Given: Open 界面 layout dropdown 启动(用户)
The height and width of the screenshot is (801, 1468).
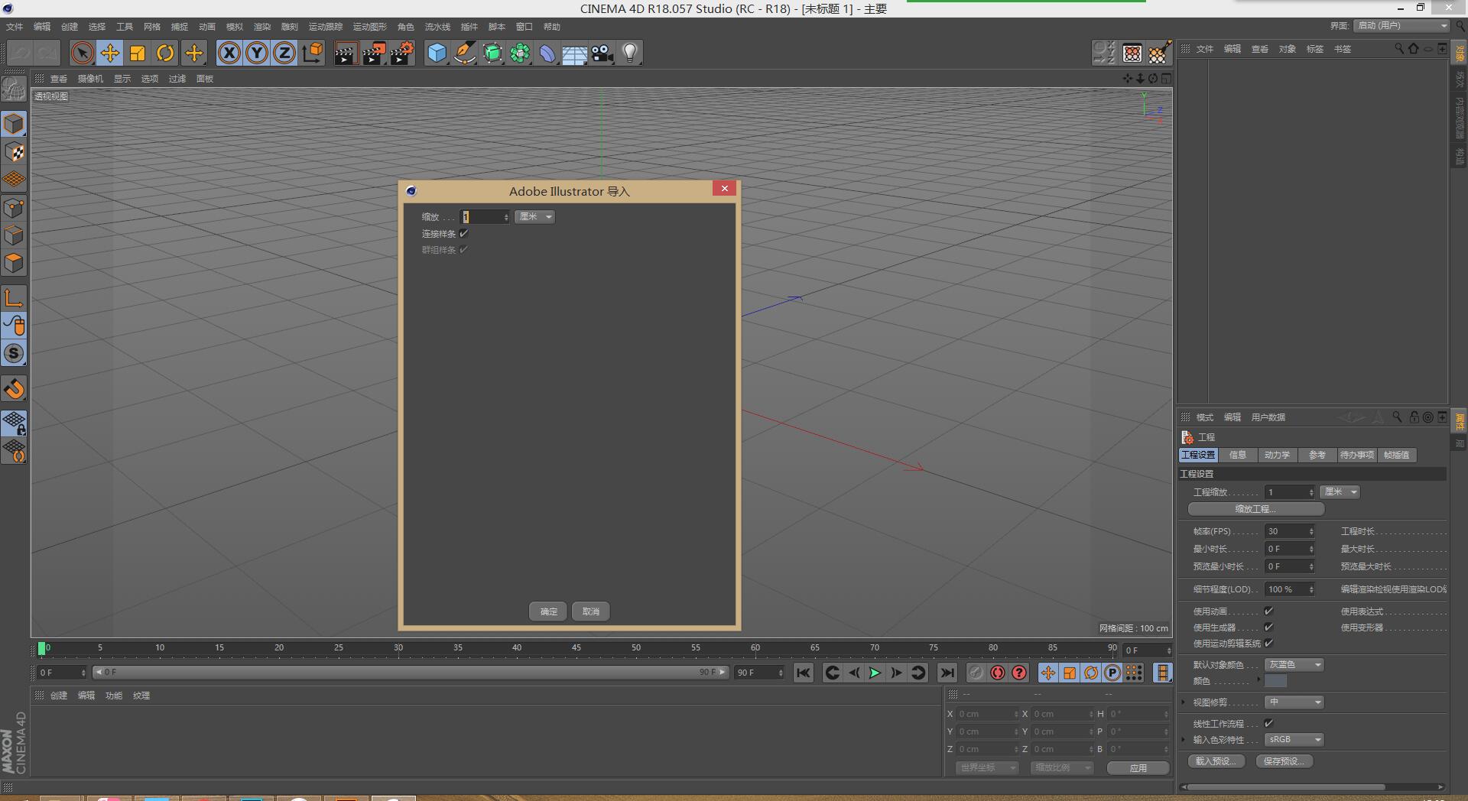Looking at the screenshot, I should point(1401,26).
